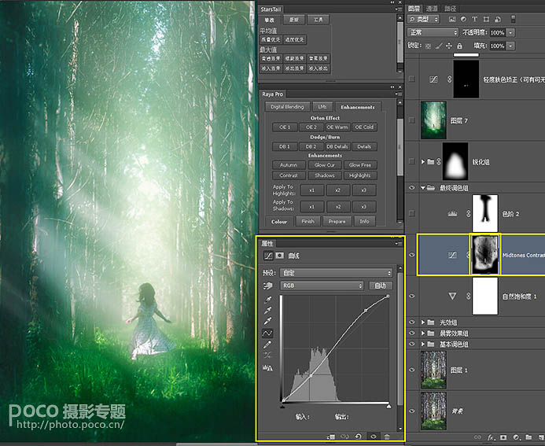This screenshot has width=545, height=446.
Task: Expand the 光效组 group
Action: coord(423,323)
